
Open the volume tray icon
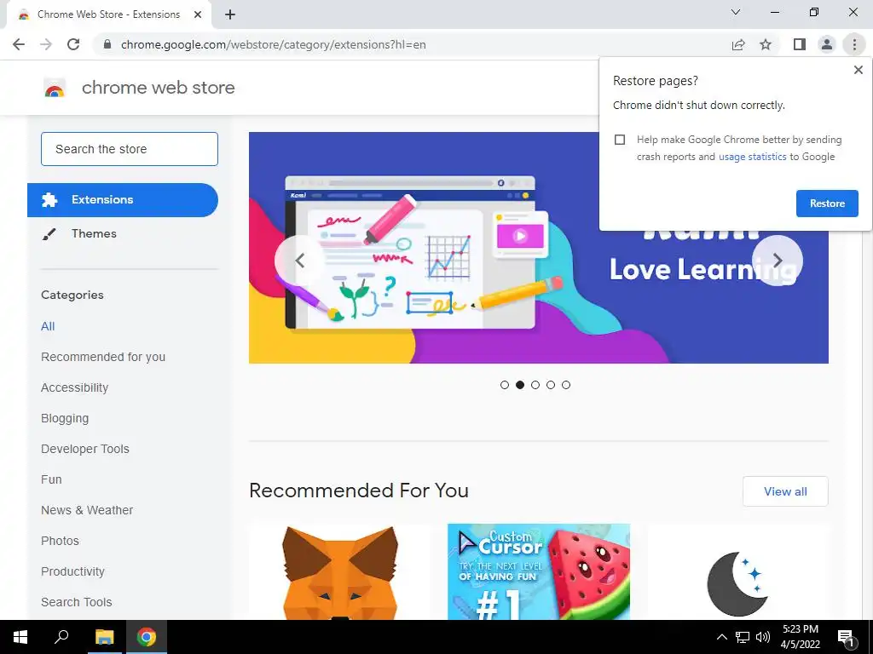pos(763,637)
